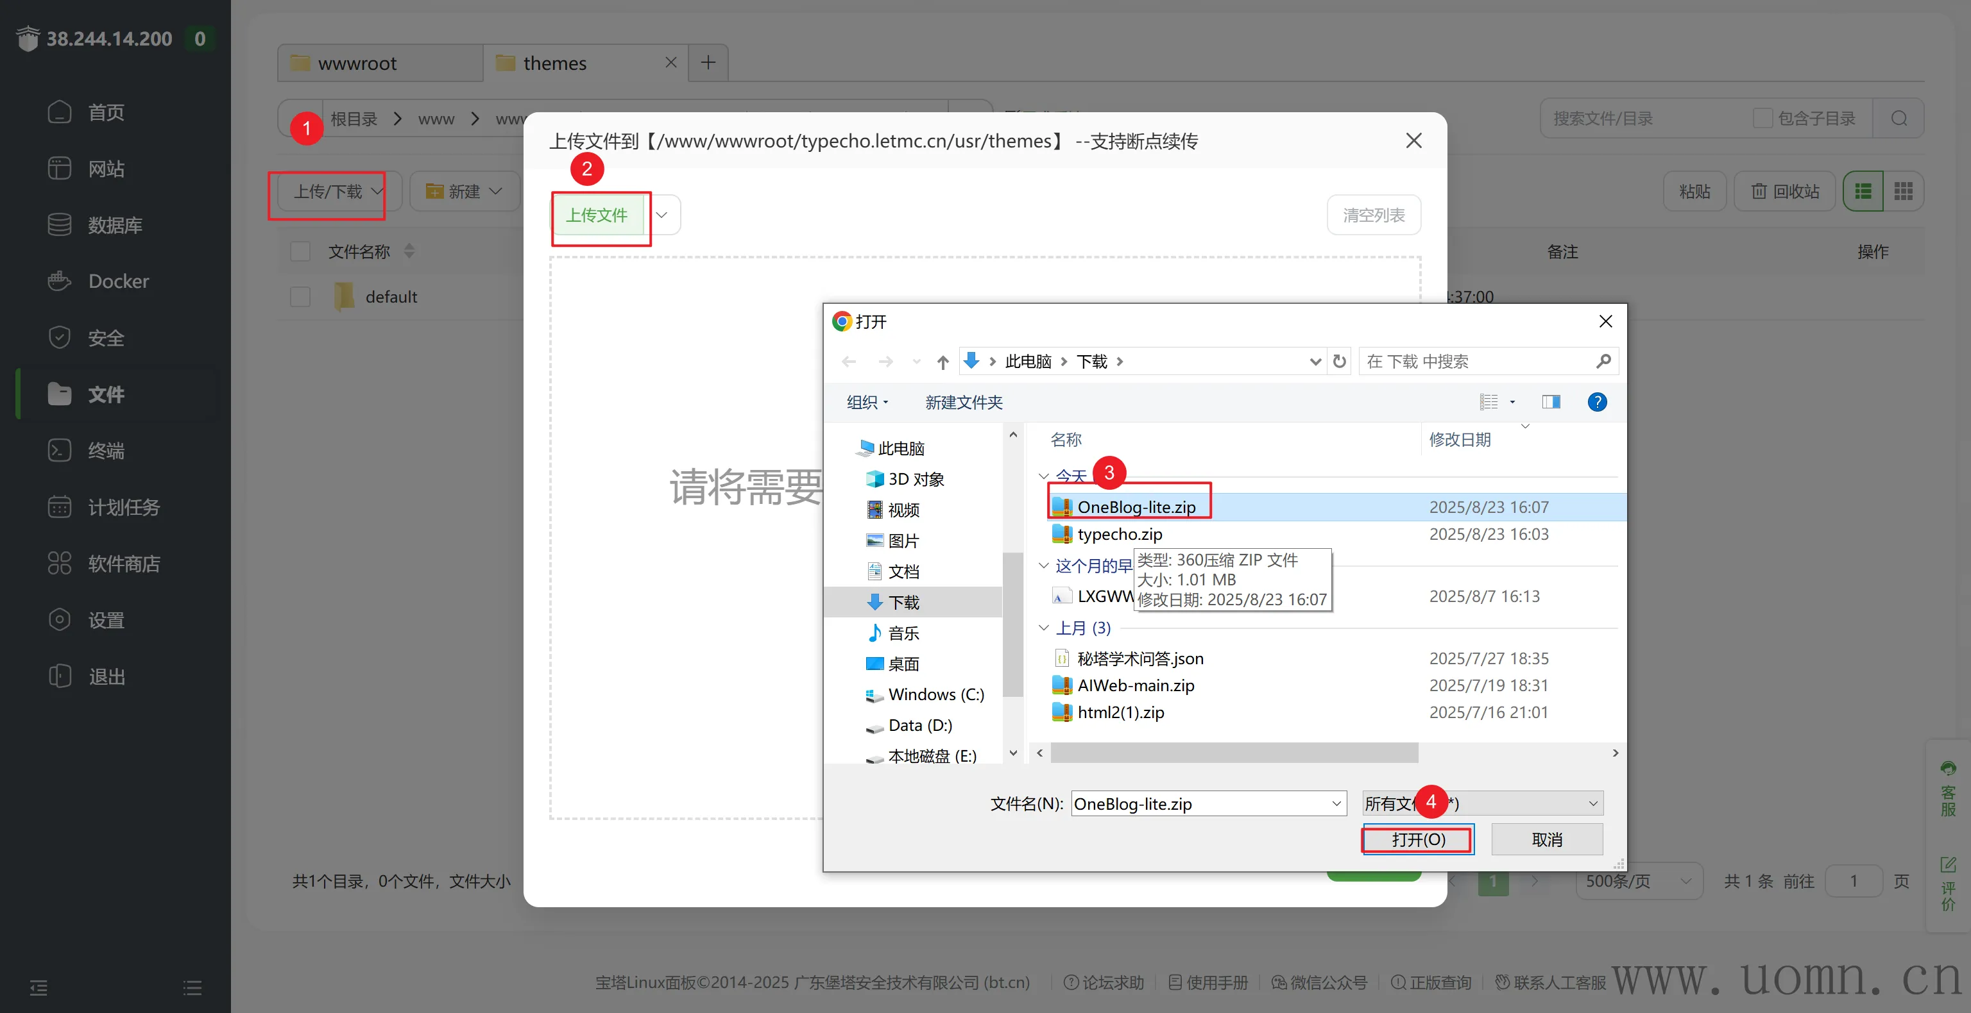
Task: Tick the default folder row checkbox
Action: [300, 297]
